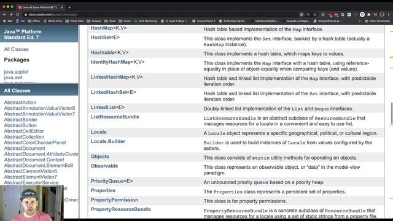Screen dimensions: 393x221
Task: Open the Photo Sites bookmarks folder
Action: pyautogui.click(x=74, y=21)
